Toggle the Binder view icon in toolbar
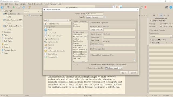 [2, 7]
